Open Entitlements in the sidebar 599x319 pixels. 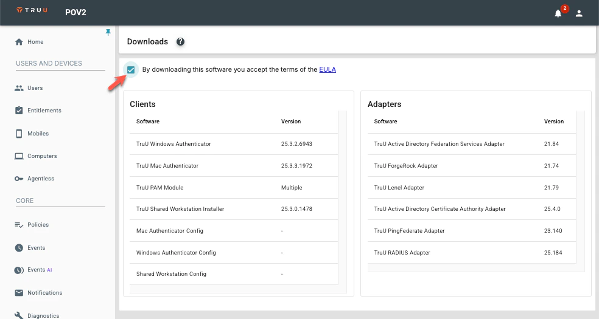pos(44,111)
